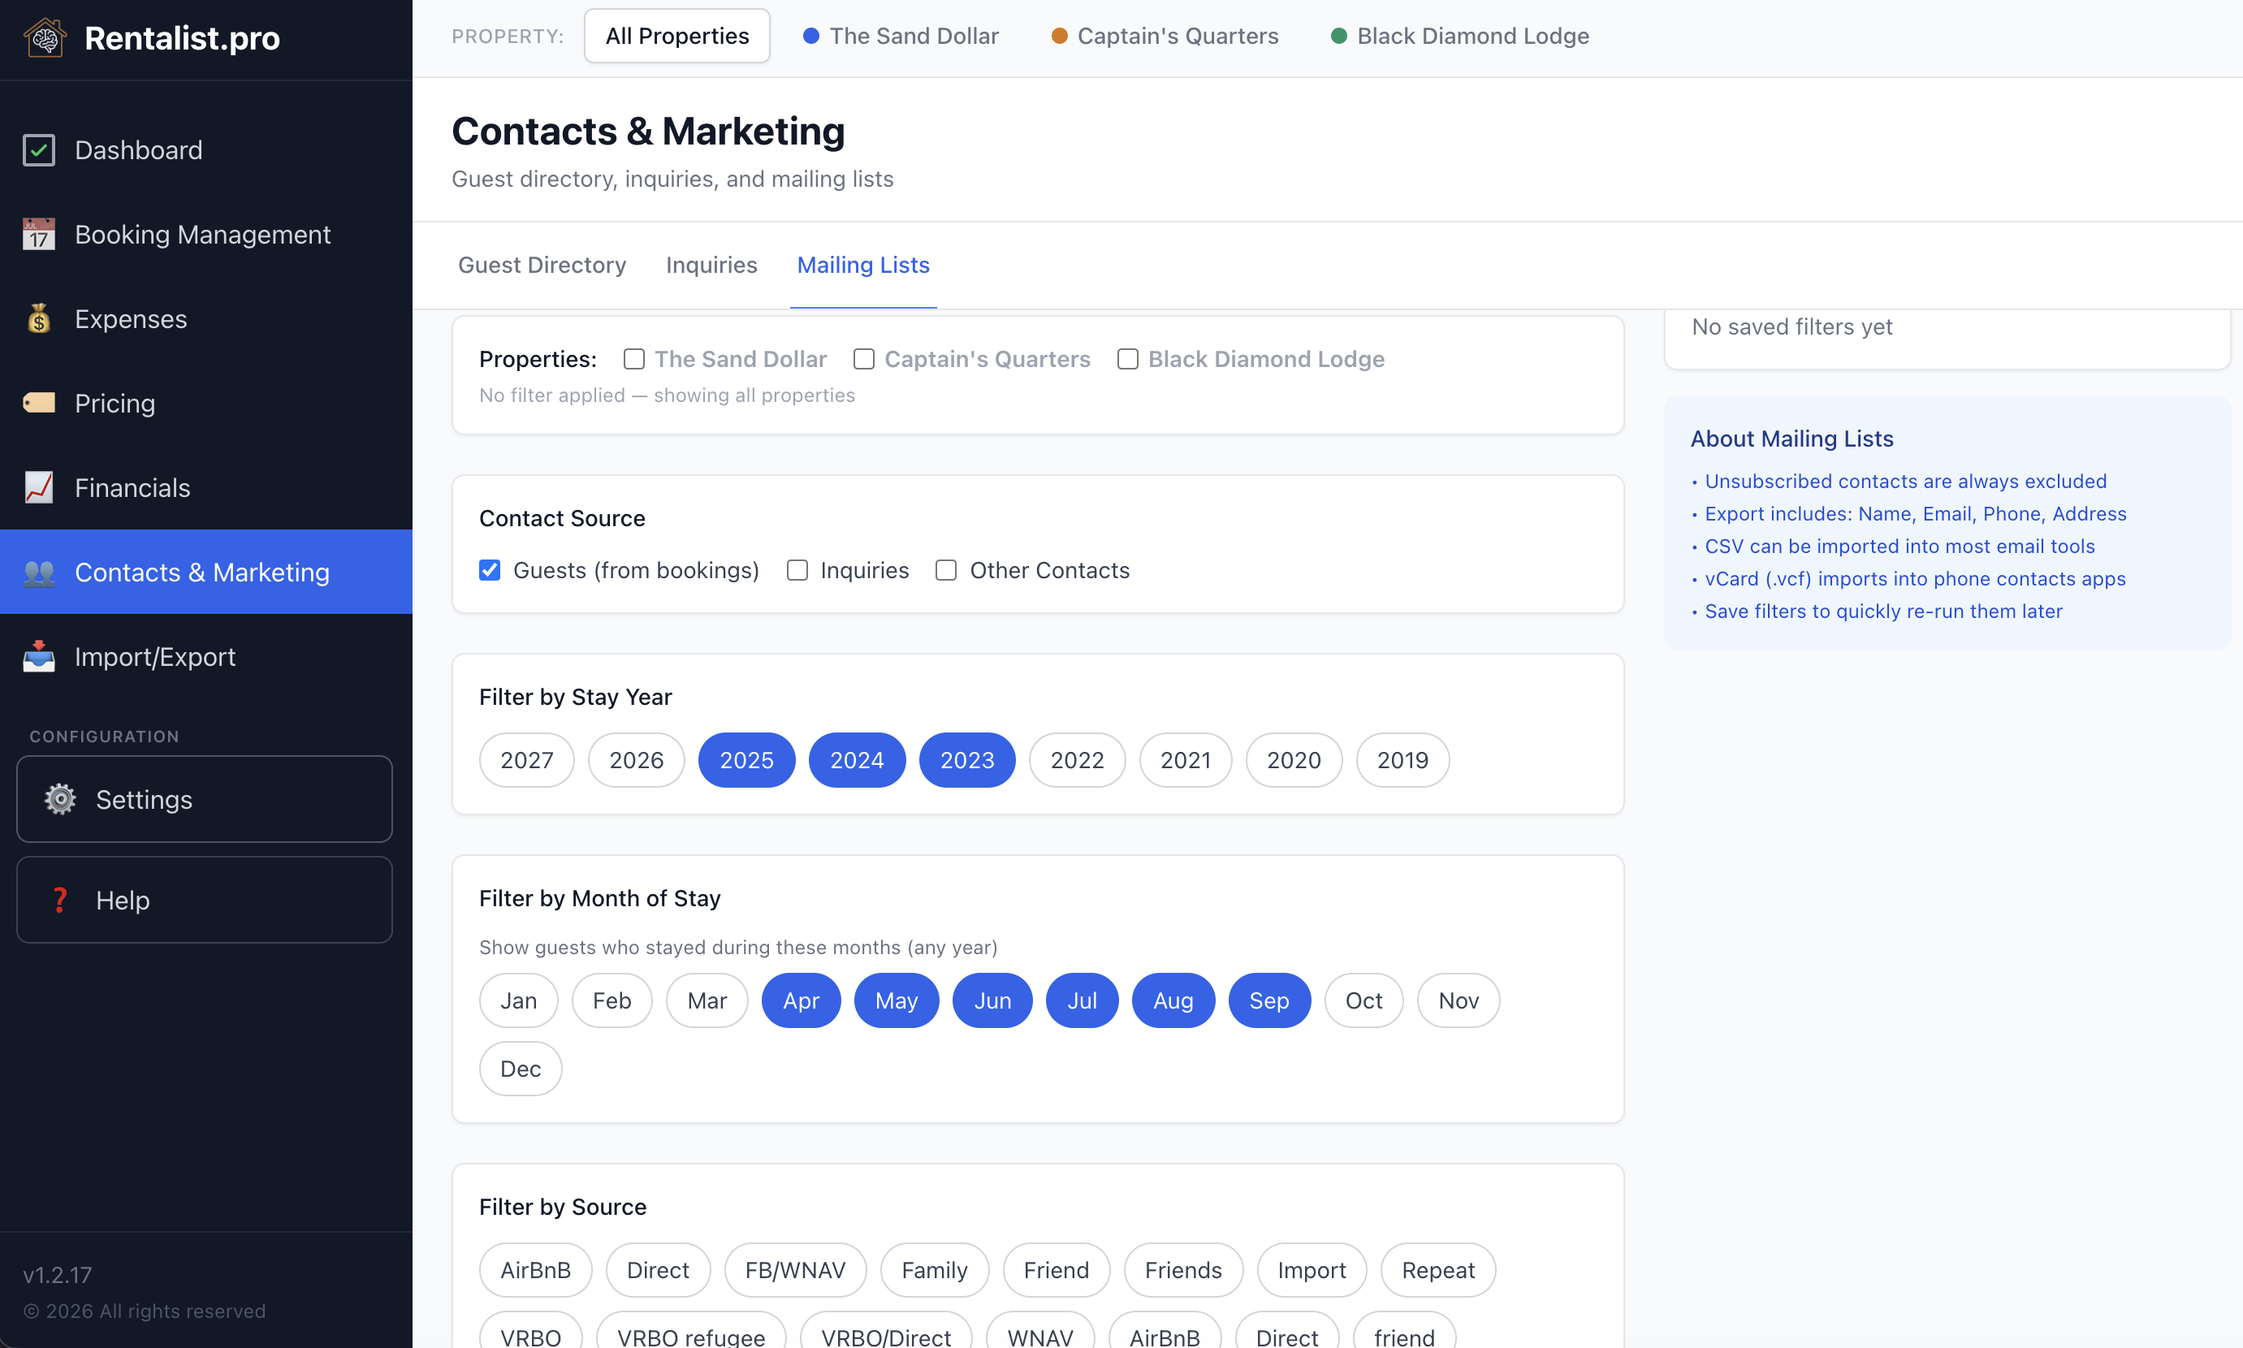Uncheck Guests (from bookings) contact source
Viewport: 2243px width, 1348px height.
tap(490, 569)
